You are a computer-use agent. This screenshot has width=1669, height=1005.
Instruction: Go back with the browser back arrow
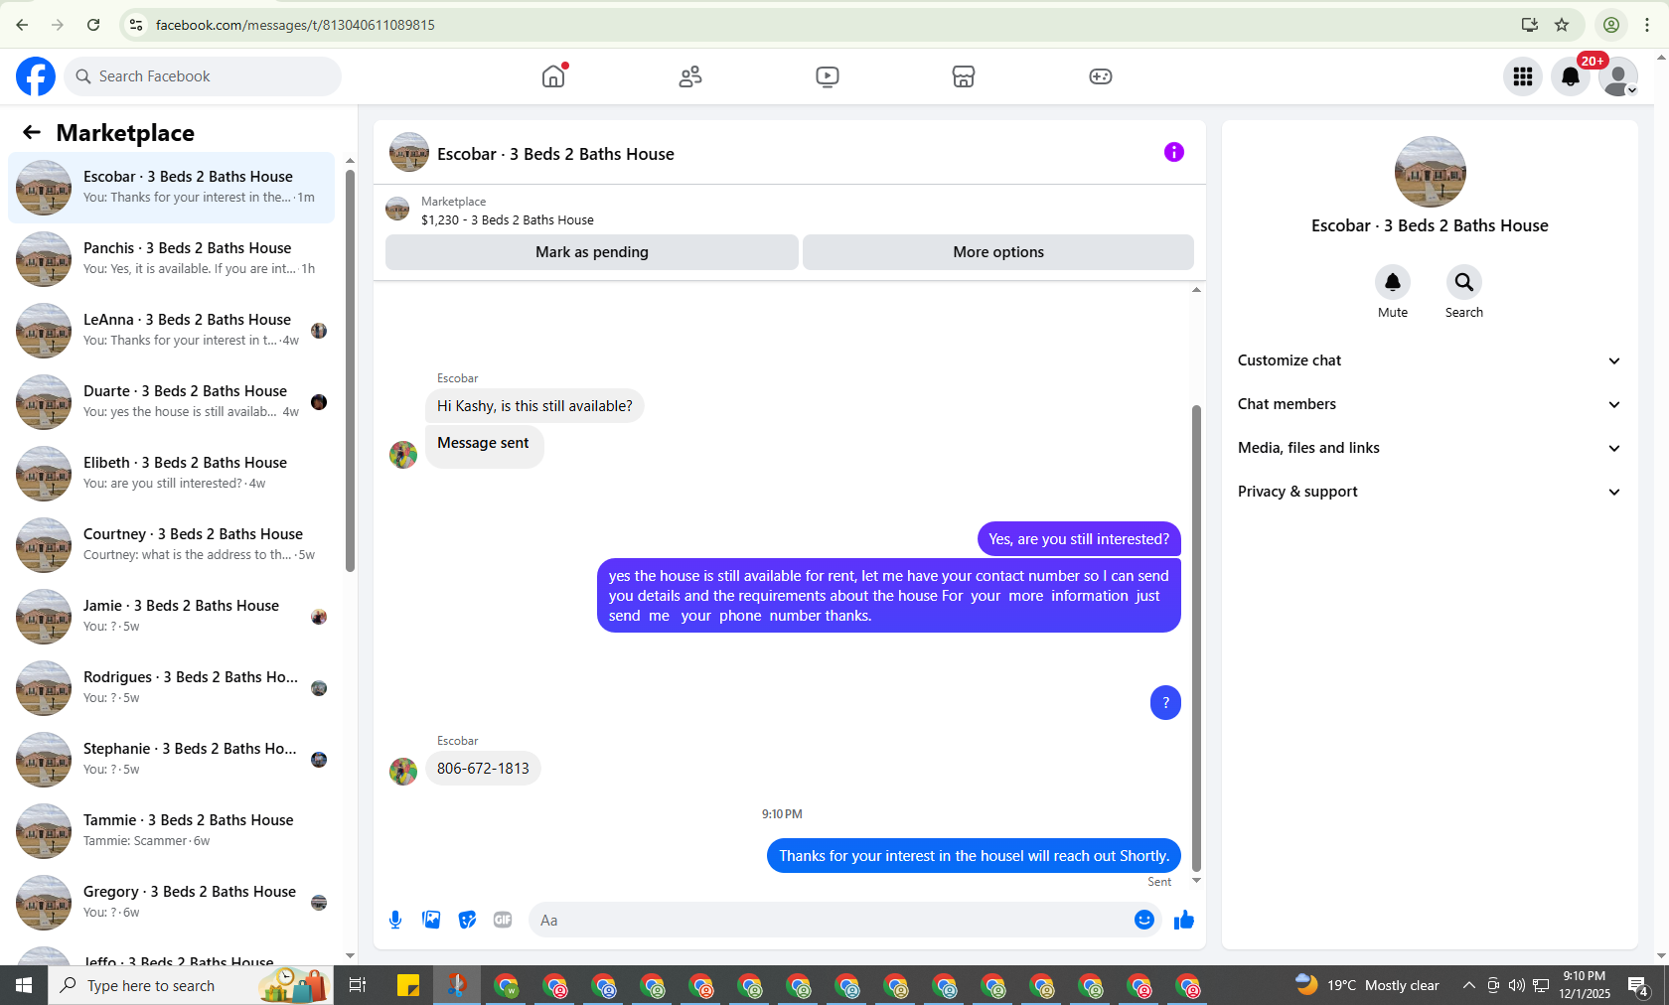coord(22,25)
